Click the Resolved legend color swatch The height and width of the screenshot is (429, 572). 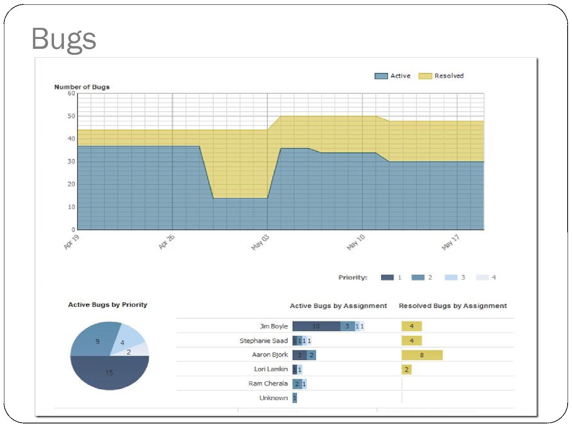[425, 76]
